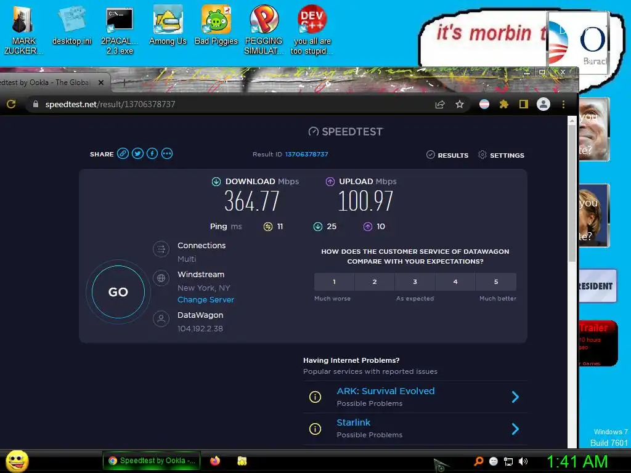Click the 100.97 upload speed value
631x473 pixels.
[x=365, y=201]
